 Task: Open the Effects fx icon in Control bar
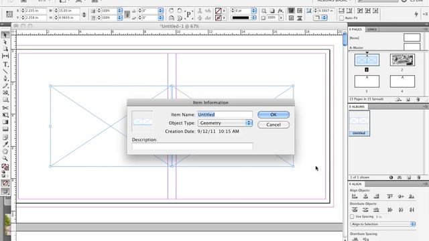click(x=280, y=11)
